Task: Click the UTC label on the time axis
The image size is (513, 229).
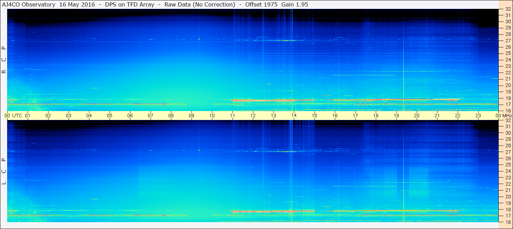Action: [17, 116]
